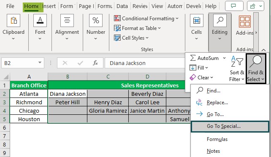Switch to the Data tab
Screen dimensions: 271x157
pyautogui.click(x=122, y=6)
